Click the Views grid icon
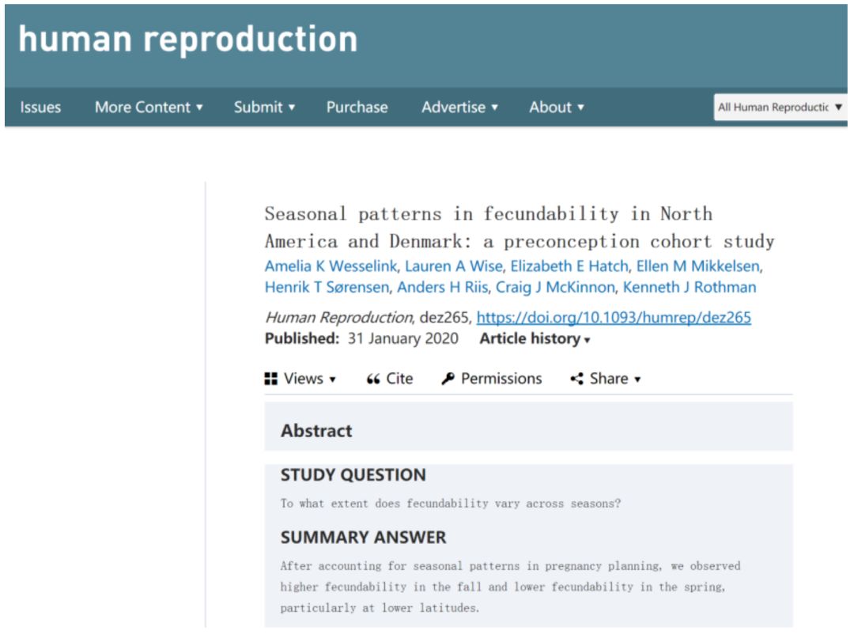The image size is (854, 634). click(271, 379)
